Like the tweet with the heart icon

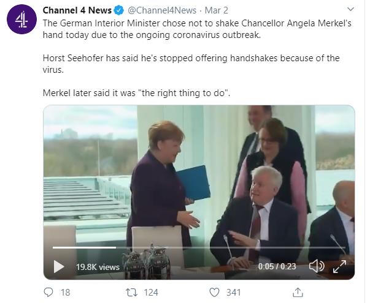214,292
